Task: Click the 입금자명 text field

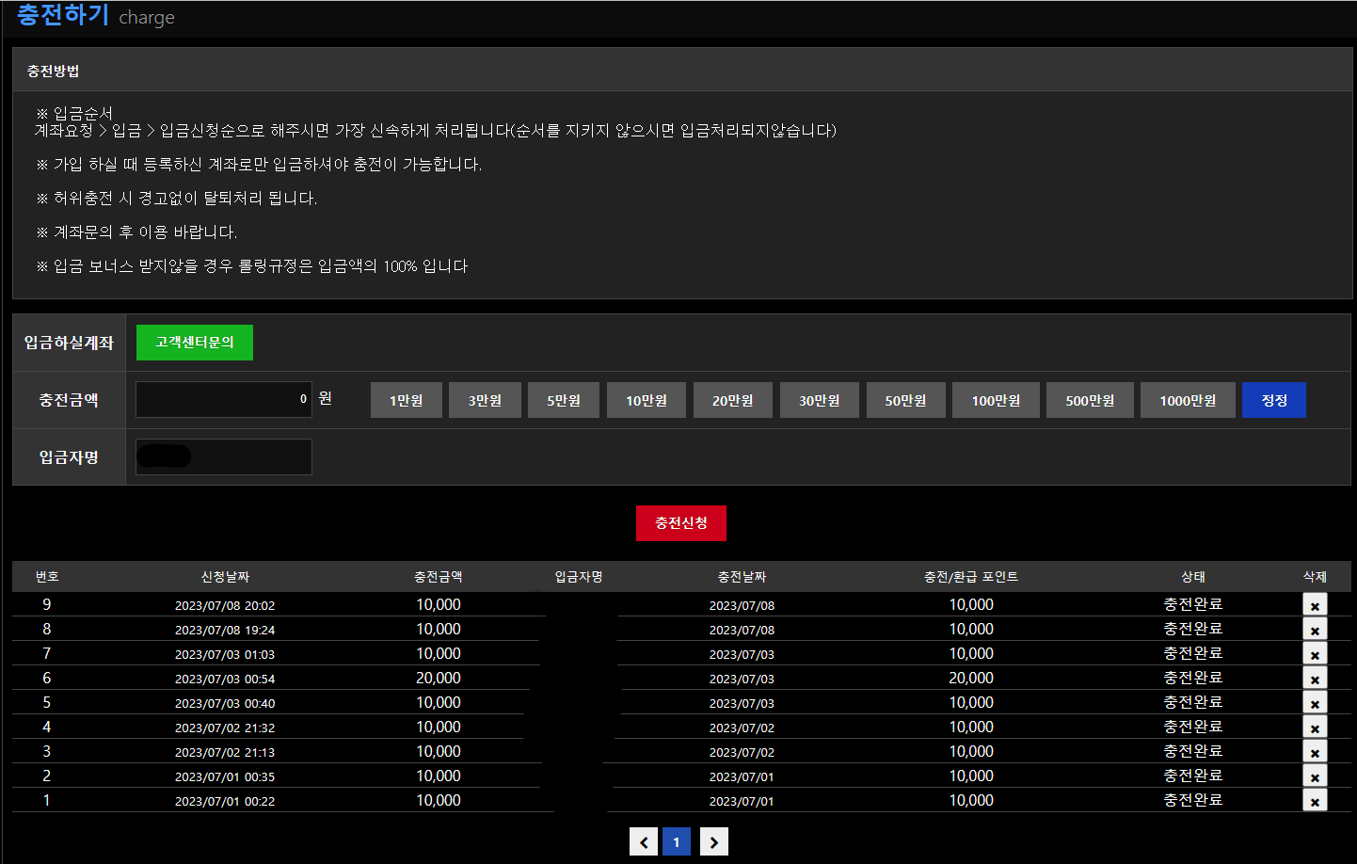Action: [x=224, y=457]
